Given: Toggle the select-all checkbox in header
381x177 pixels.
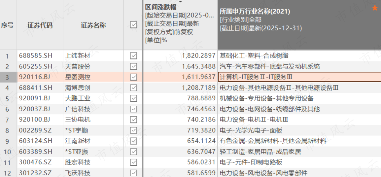Looking at the screenshot, I should [x=134, y=25].
